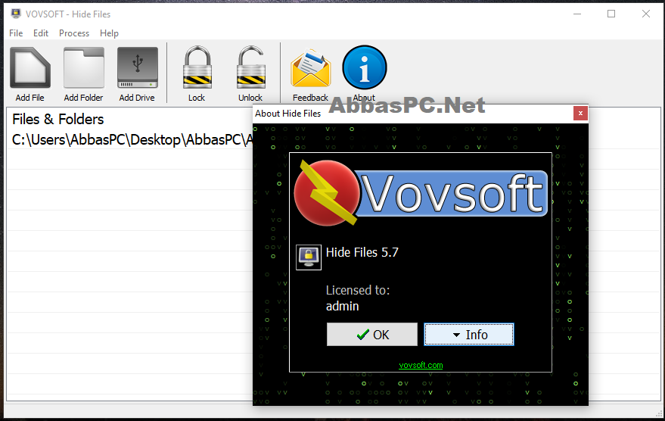Expand the Info dropdown button
The width and height of the screenshot is (665, 421).
coord(469,335)
